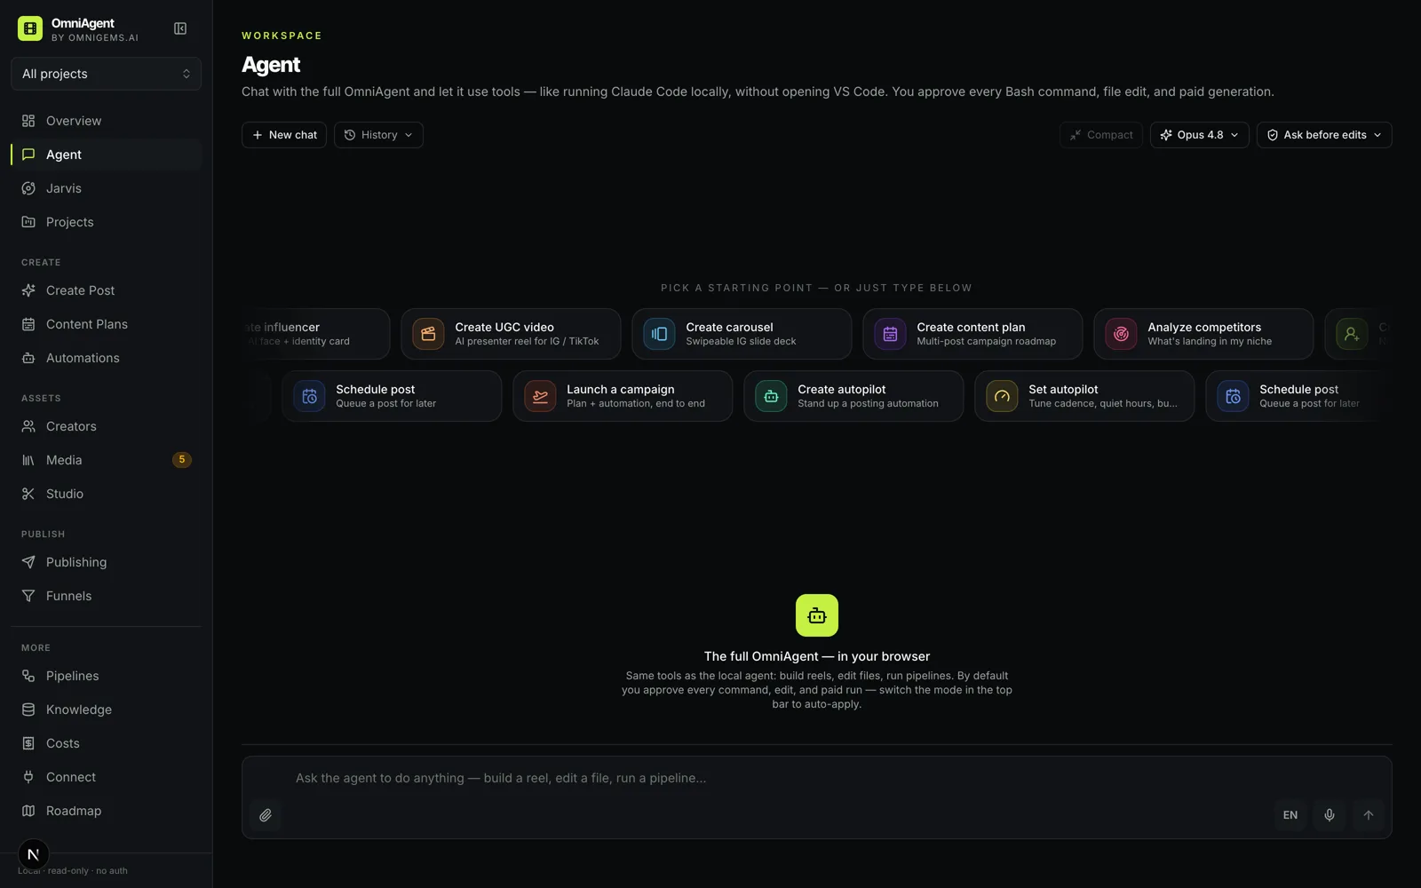
Task: Click the Studio scissors icon
Action: pyautogui.click(x=28, y=494)
